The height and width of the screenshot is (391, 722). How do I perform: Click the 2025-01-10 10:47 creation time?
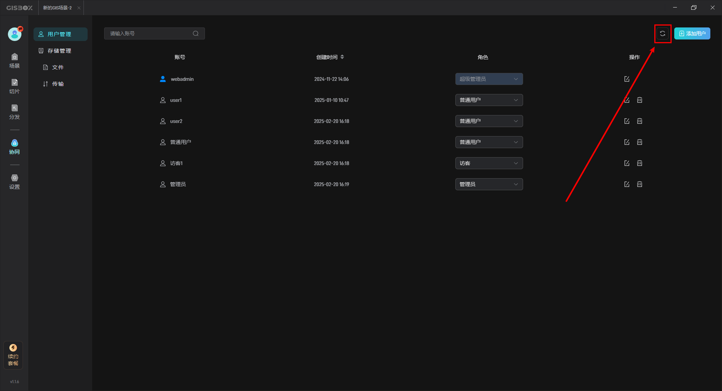tap(331, 100)
